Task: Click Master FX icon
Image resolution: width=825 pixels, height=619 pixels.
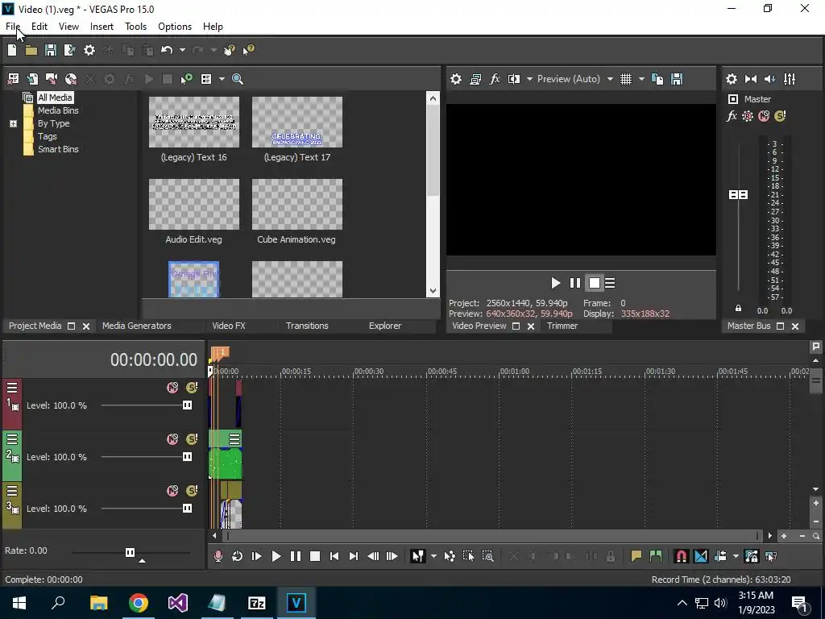Action: click(x=732, y=116)
